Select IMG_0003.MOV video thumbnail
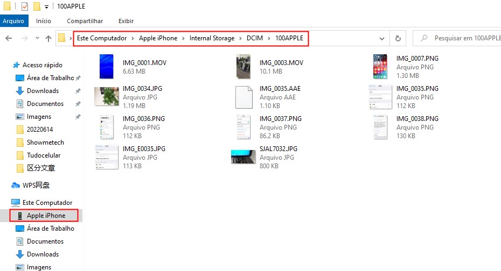The height and width of the screenshot is (271, 501). [243, 67]
